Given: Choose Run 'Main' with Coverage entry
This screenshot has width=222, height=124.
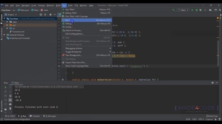Looking at the screenshot, I should coord(87,16).
